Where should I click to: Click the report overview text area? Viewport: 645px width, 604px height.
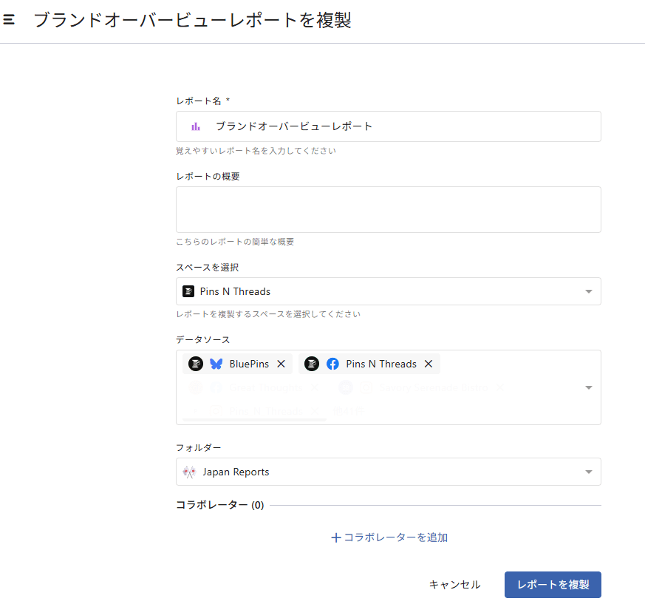pyautogui.click(x=388, y=209)
